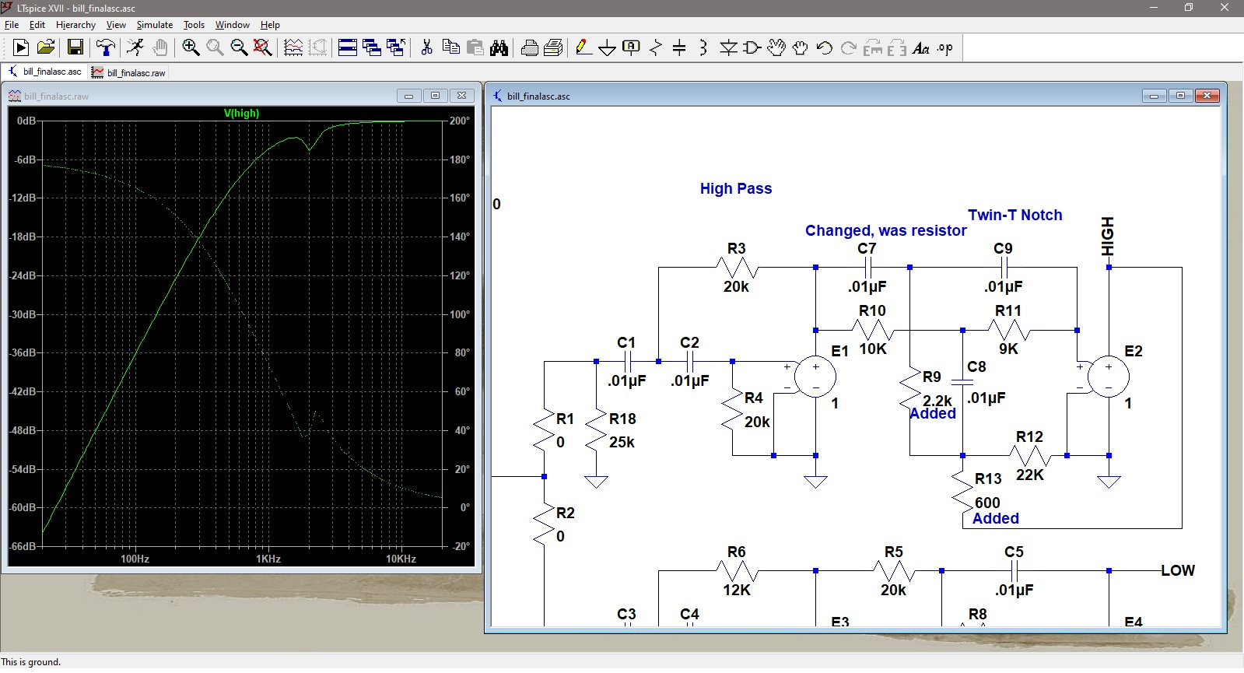Click the Halt simulation hand icon
Viewport: 1244px width, 673px height.
click(160, 48)
